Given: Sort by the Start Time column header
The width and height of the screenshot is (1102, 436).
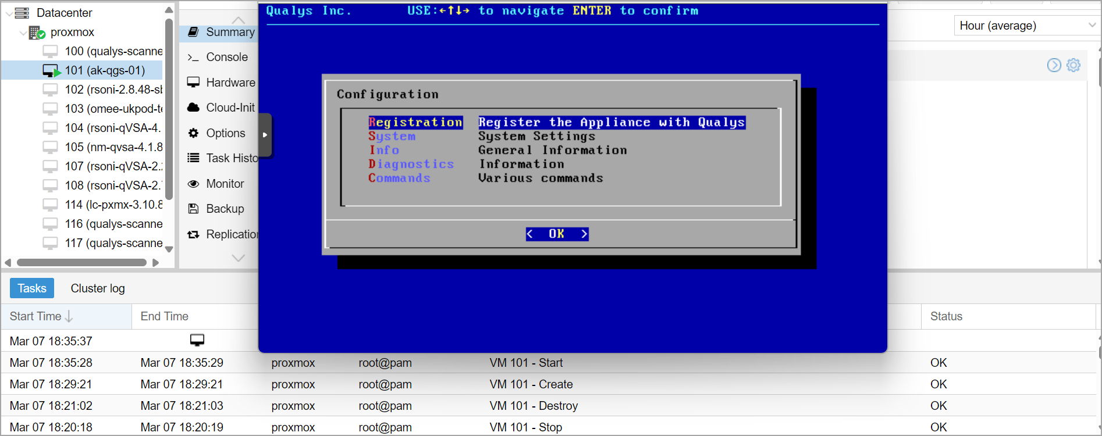Looking at the screenshot, I should pyautogui.click(x=66, y=316).
